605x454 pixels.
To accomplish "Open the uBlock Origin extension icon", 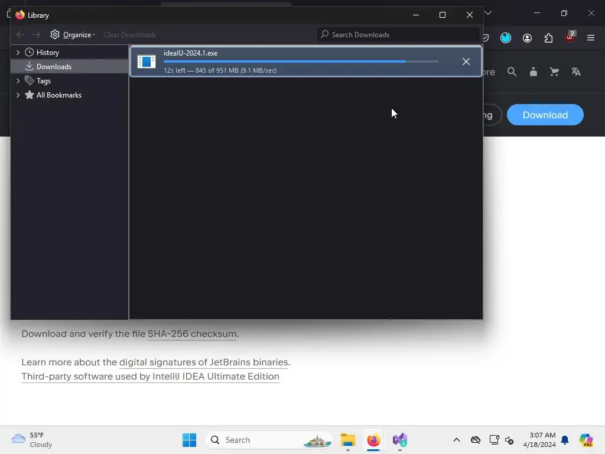I will click(x=570, y=37).
